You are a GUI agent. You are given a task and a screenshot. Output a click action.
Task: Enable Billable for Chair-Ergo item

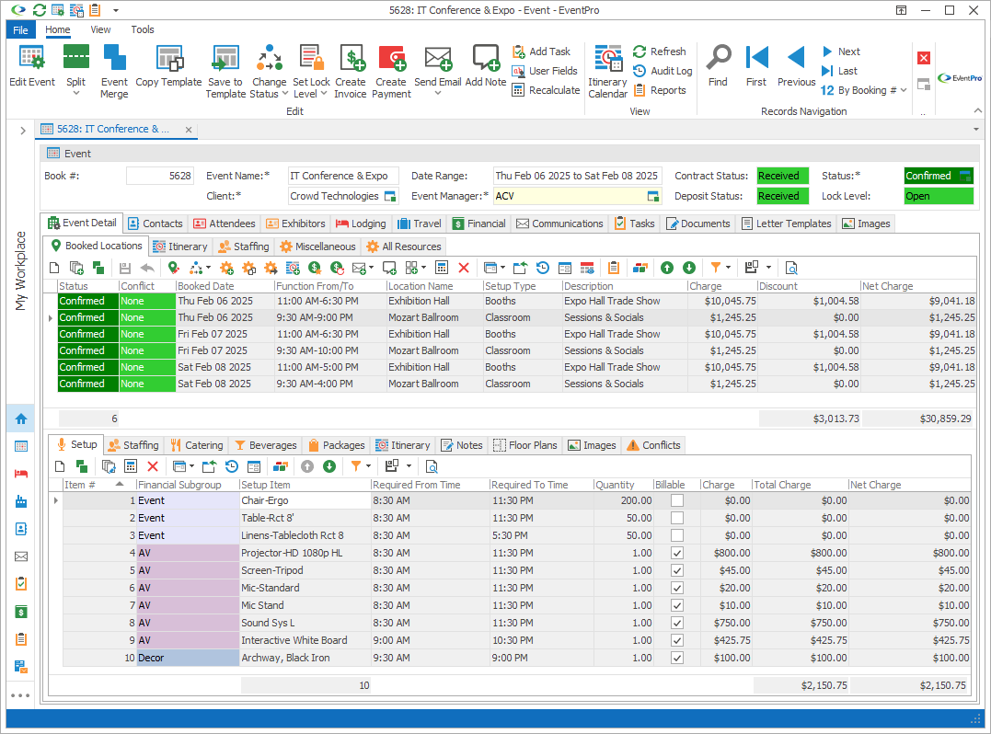[x=677, y=500]
